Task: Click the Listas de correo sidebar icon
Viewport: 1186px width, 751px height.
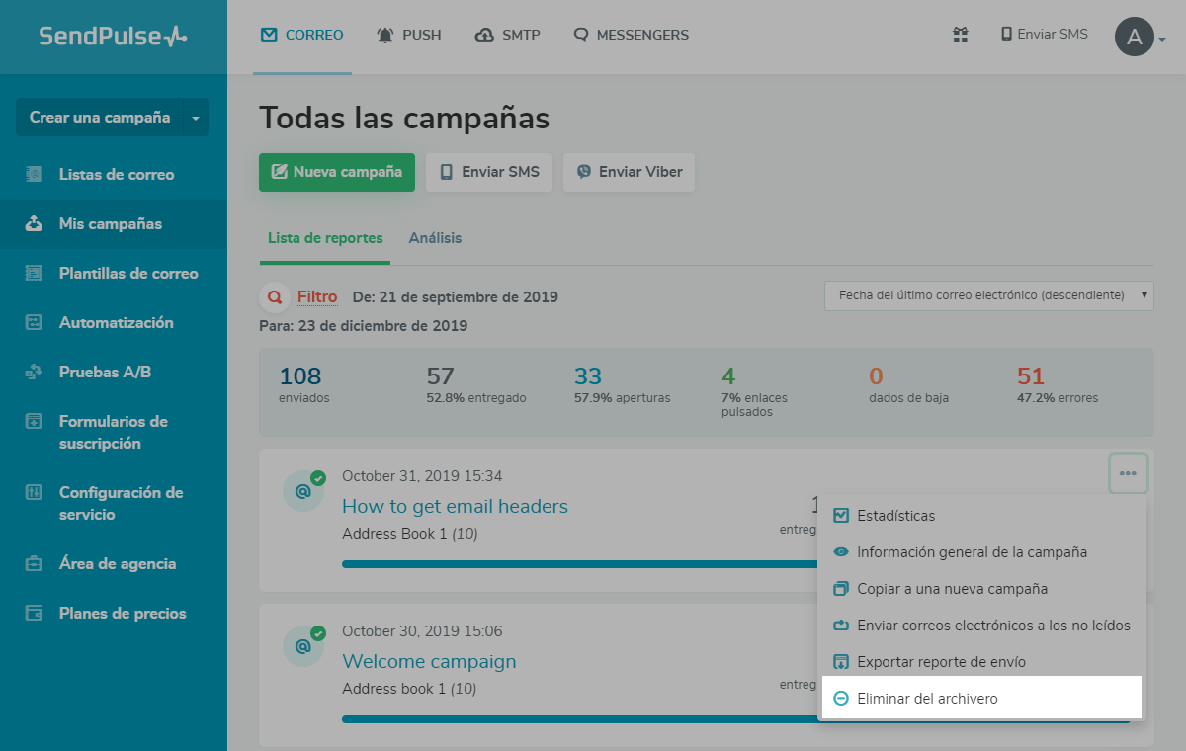Action: point(34,174)
